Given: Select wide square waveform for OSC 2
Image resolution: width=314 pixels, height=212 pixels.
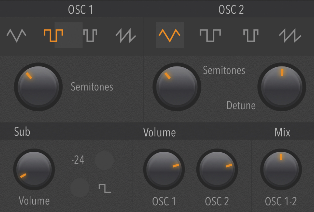Looking at the screenshot, I should coord(210,36).
